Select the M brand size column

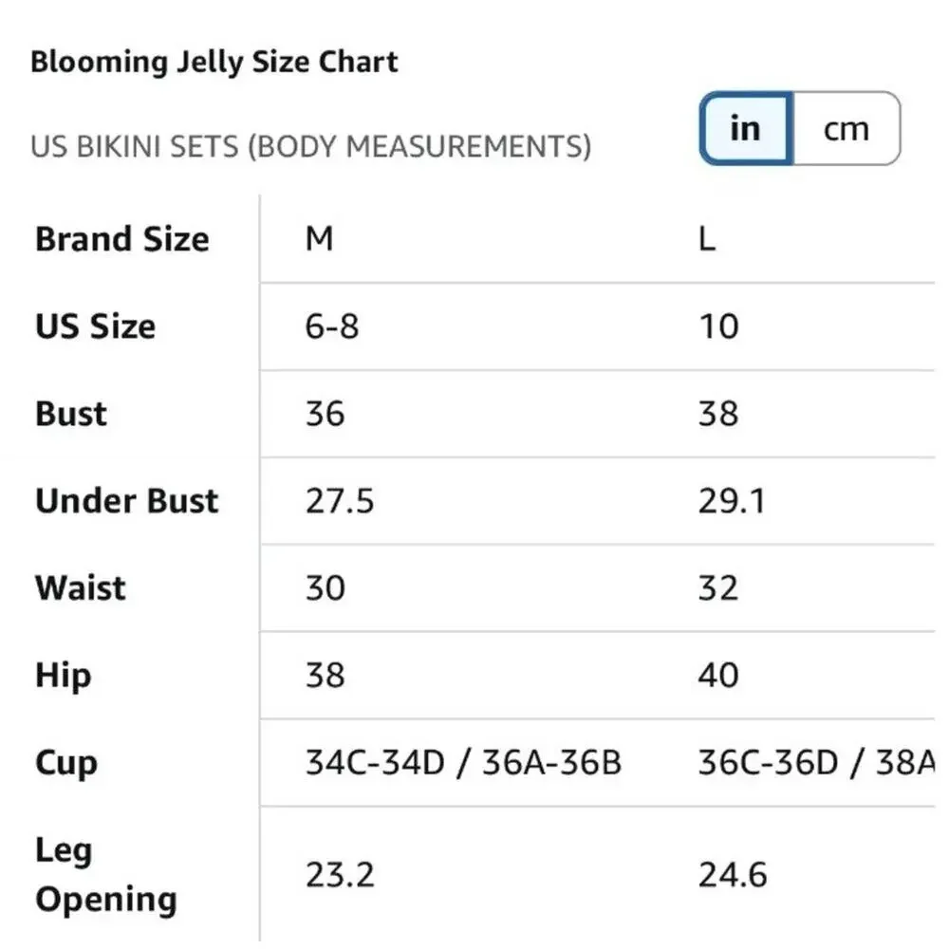click(320, 238)
